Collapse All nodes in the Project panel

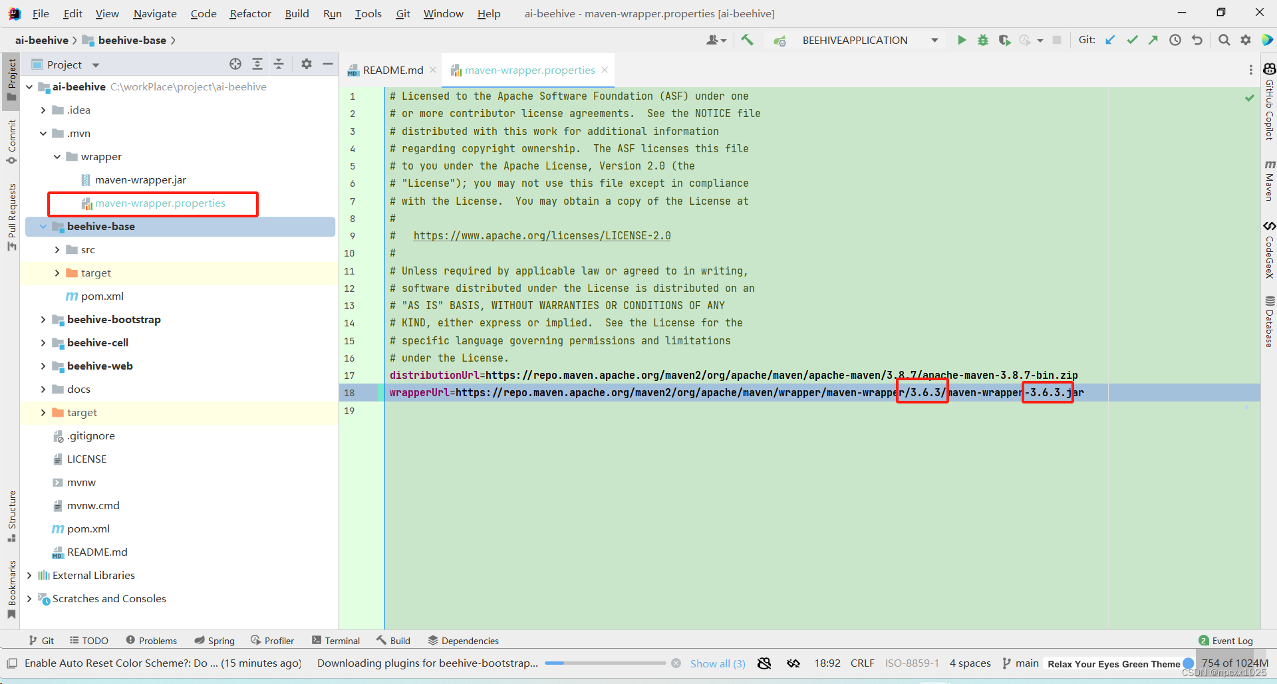pos(279,64)
